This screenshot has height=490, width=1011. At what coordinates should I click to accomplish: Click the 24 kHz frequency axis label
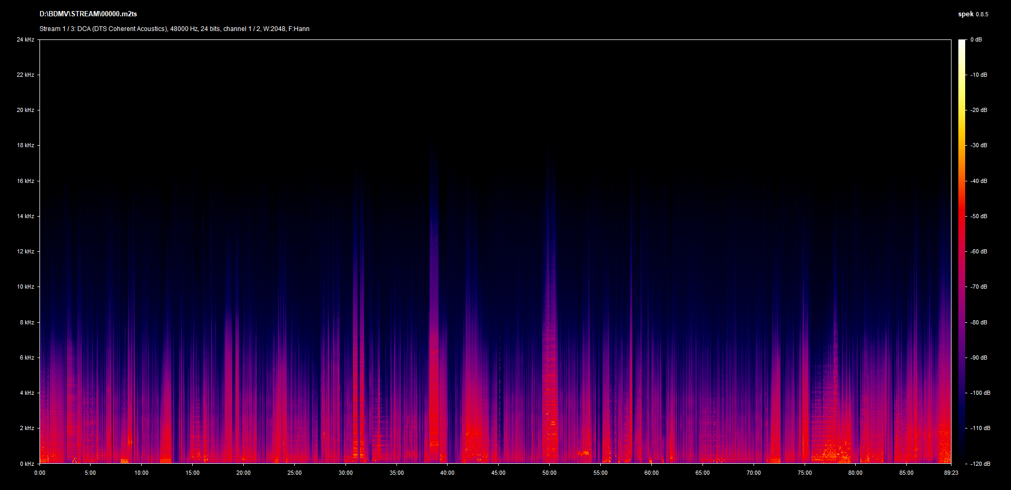point(25,39)
